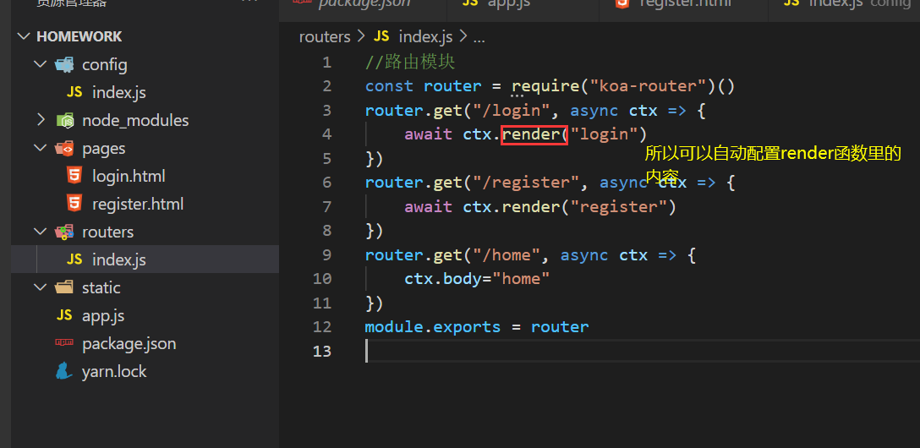920x448 pixels.
Task: Expand the node_modules folder chevron
Action: click(x=40, y=120)
